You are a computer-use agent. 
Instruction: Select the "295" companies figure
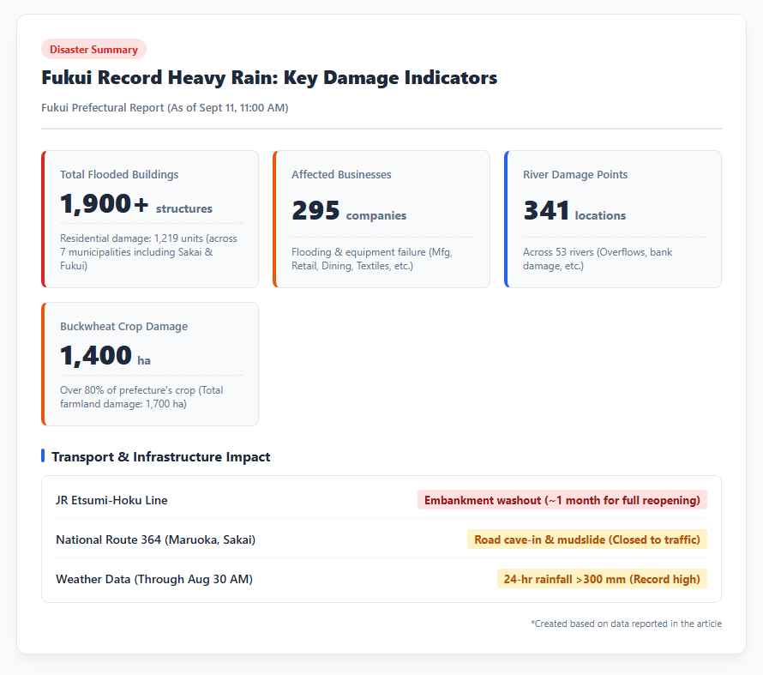tap(315, 210)
